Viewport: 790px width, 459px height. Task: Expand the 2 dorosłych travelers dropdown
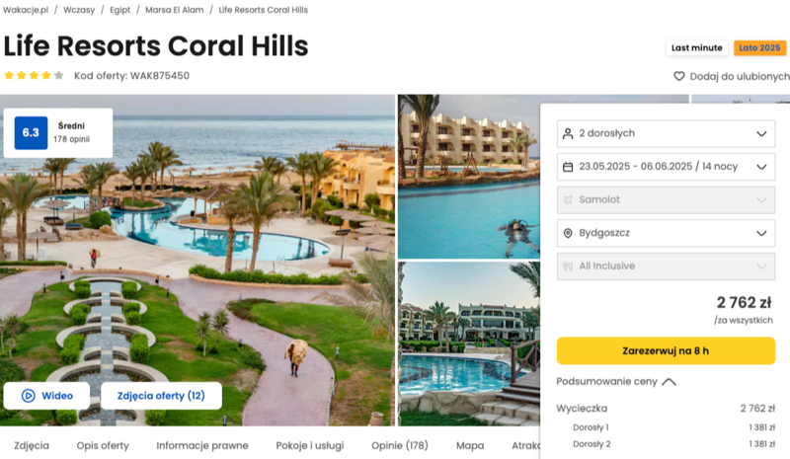(x=666, y=133)
